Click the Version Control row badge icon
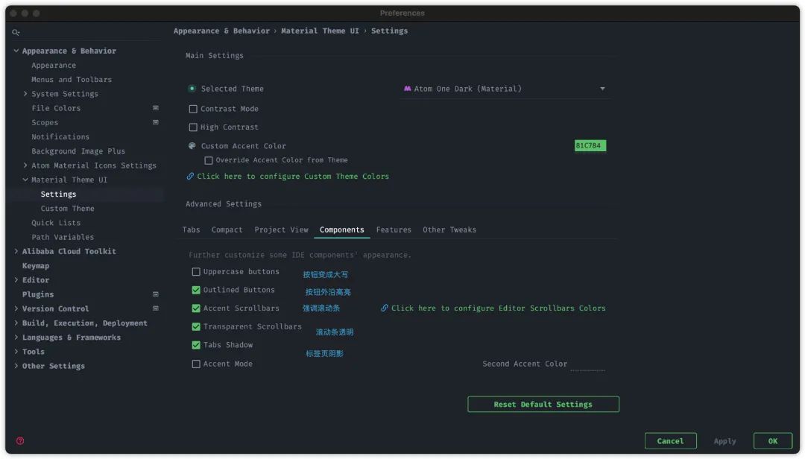 (156, 308)
